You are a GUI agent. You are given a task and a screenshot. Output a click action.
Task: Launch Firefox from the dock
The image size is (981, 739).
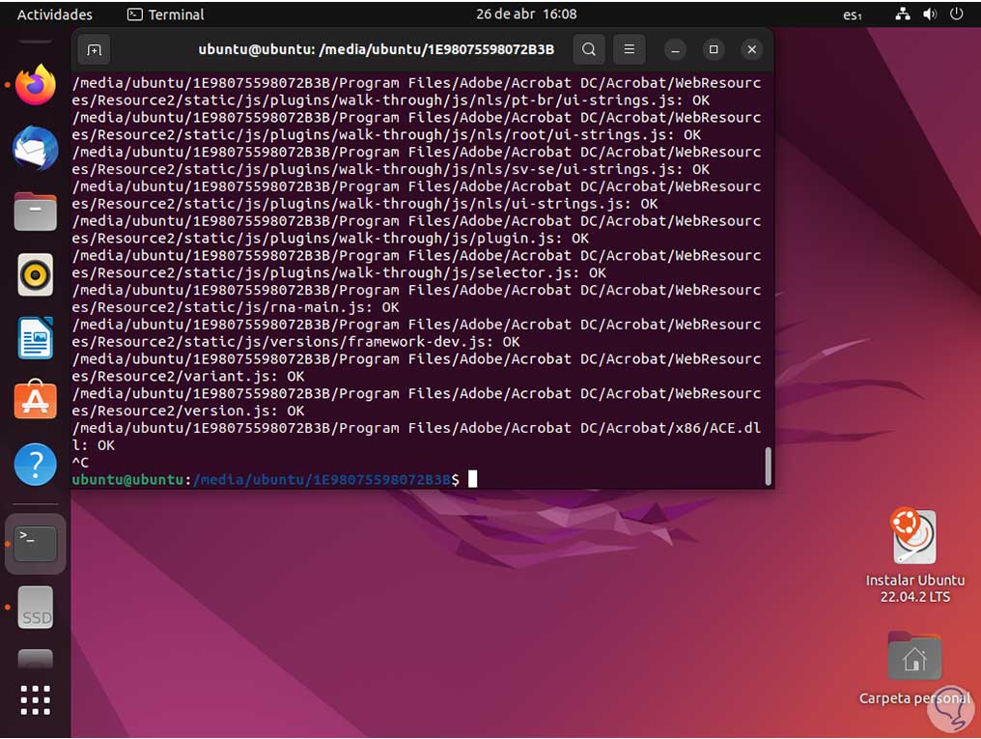pos(35,84)
